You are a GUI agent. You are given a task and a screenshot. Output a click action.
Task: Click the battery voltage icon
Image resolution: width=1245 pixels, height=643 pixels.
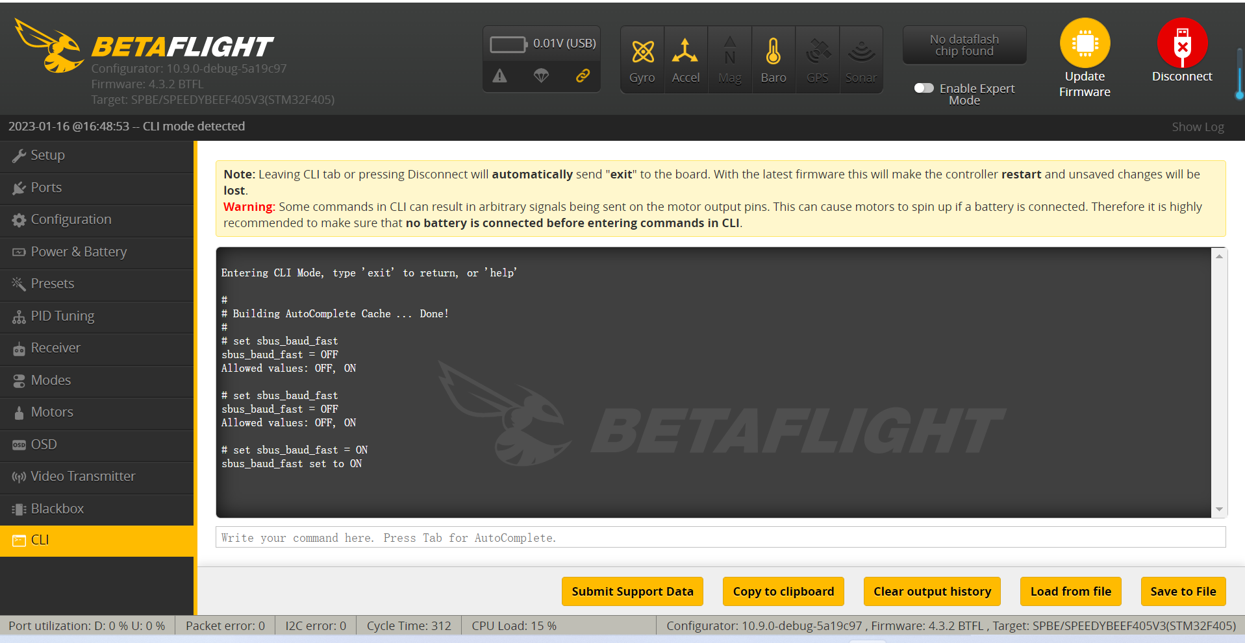click(509, 44)
